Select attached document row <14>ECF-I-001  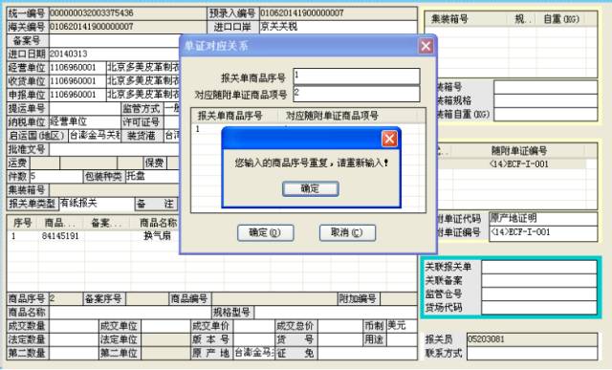(x=513, y=163)
